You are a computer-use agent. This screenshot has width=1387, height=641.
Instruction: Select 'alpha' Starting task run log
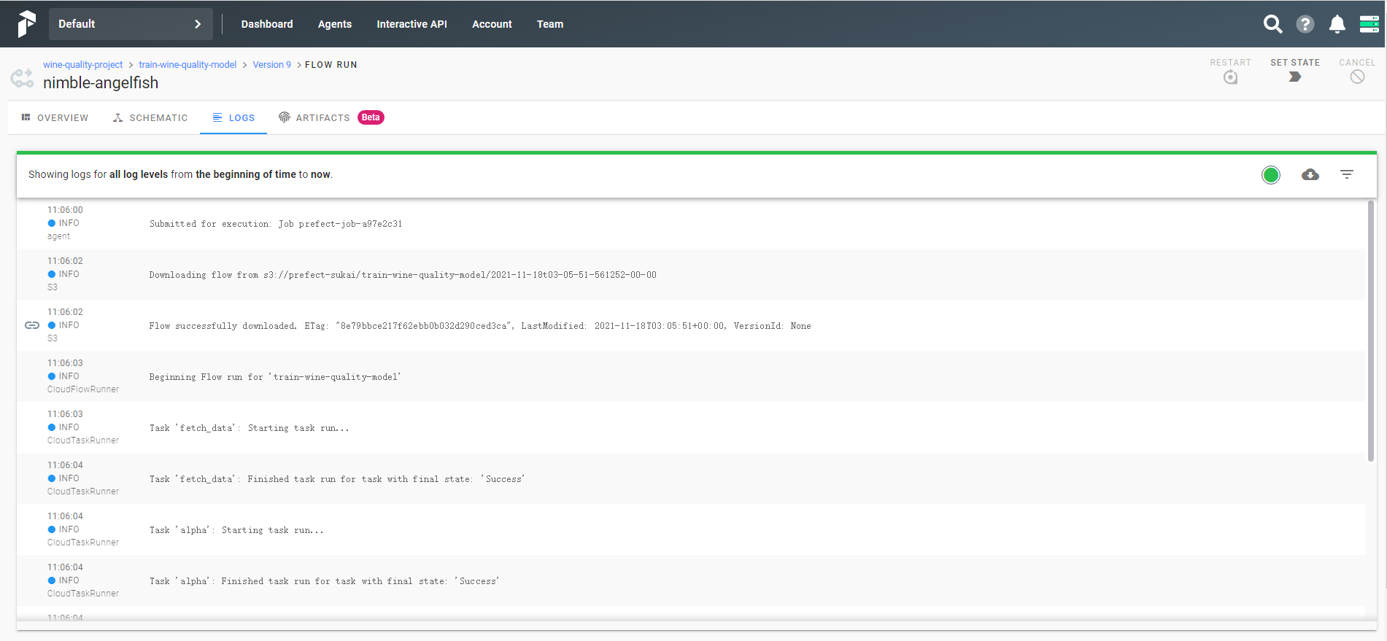pos(236,530)
